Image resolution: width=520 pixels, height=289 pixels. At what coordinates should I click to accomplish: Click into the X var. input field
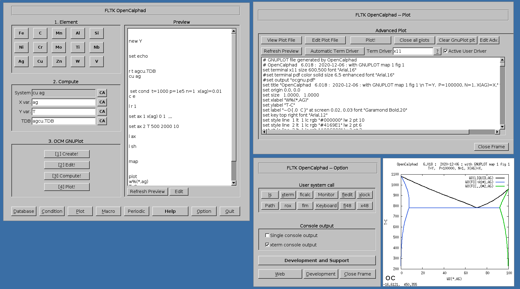point(64,102)
